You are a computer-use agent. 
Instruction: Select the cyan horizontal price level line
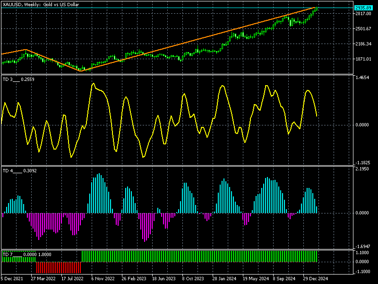tap(177, 8)
